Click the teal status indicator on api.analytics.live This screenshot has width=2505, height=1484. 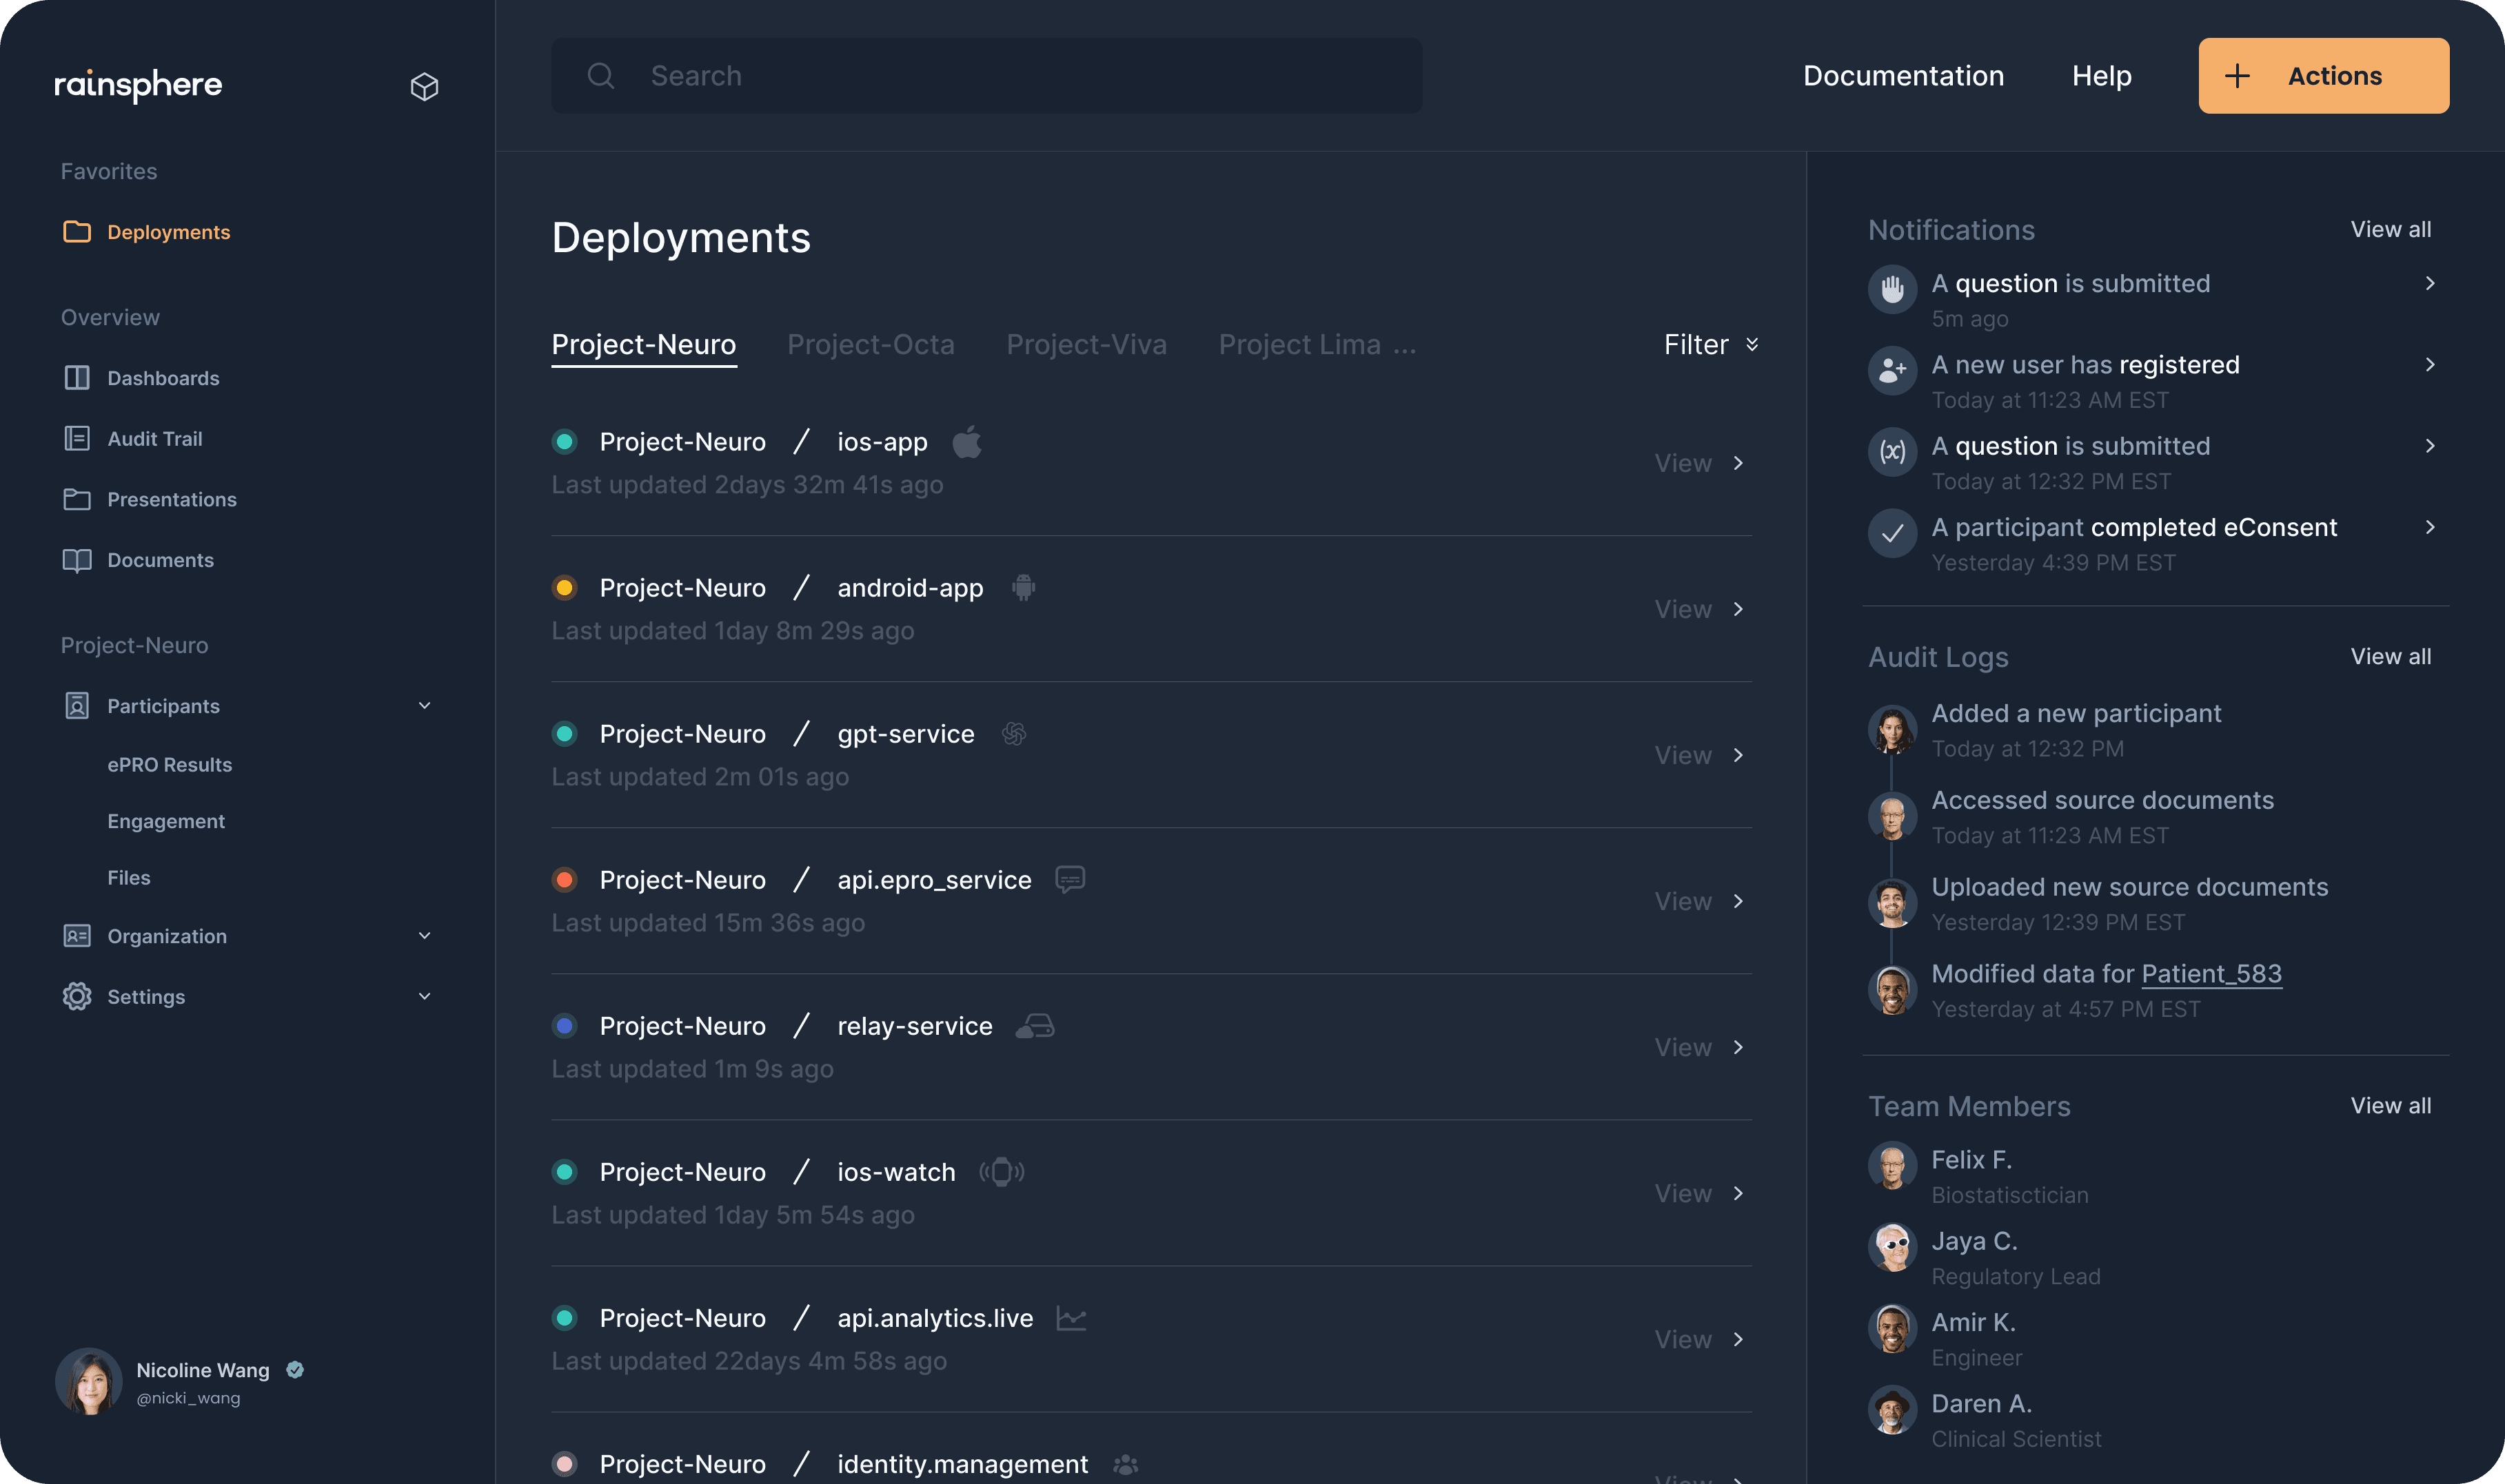pos(565,1317)
